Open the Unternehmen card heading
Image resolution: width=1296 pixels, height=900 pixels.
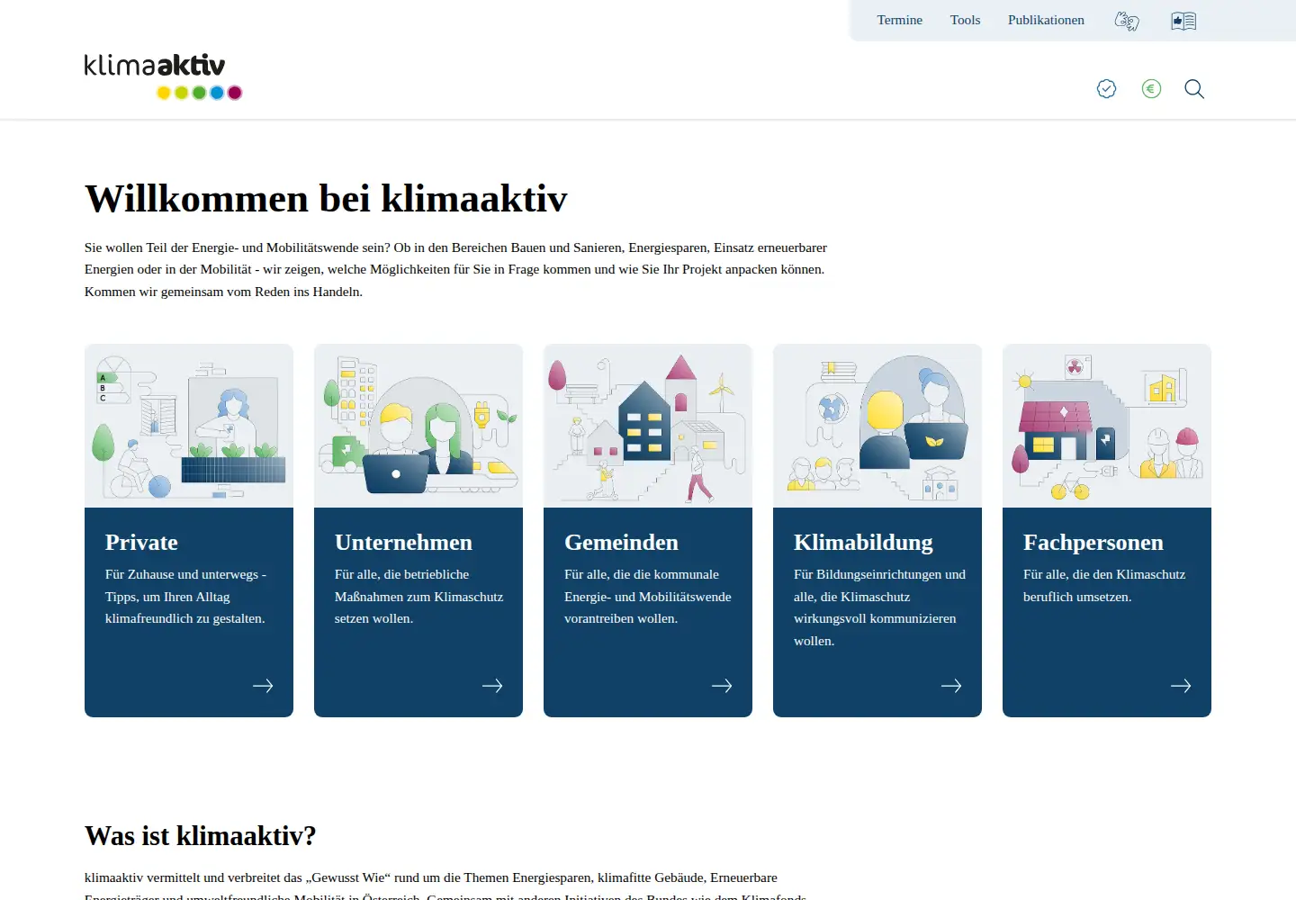coord(403,543)
